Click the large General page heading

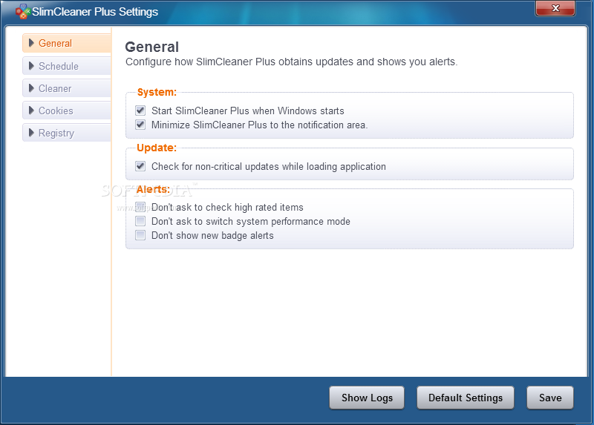coord(152,47)
